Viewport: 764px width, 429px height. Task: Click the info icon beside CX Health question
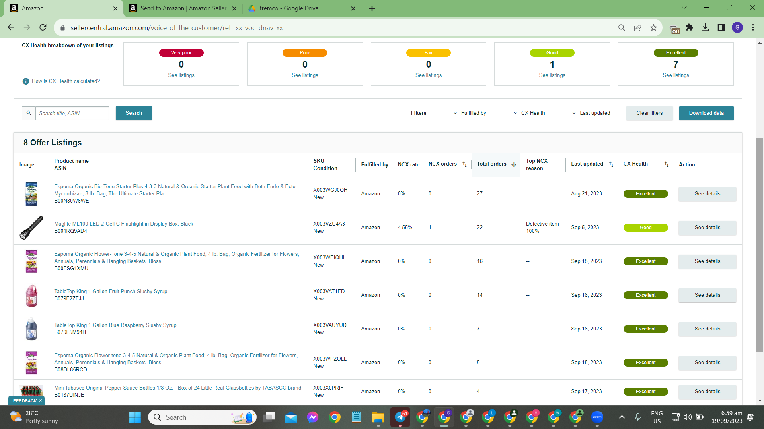(x=26, y=81)
